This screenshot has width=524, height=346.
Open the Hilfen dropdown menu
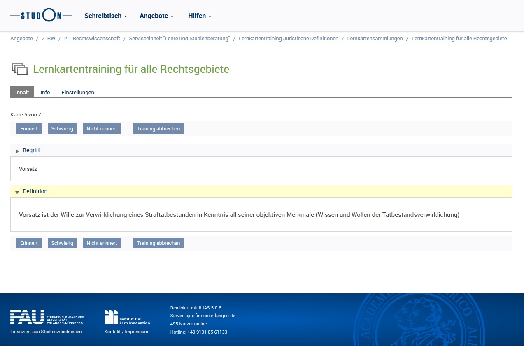pyautogui.click(x=200, y=16)
